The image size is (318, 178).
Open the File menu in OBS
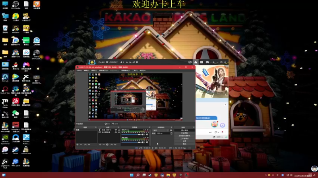coord(79,71)
